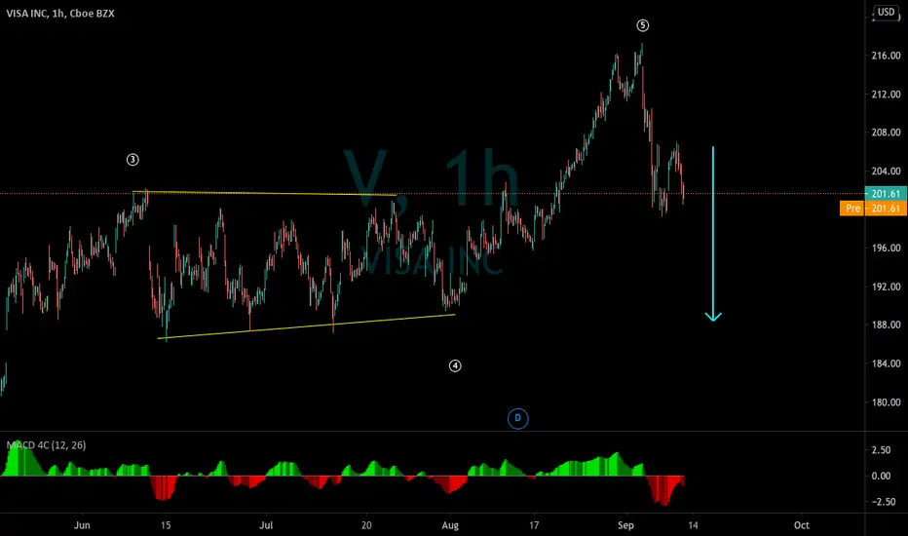Click the Sep label on time axis
The width and height of the screenshot is (908, 536).
pyautogui.click(x=626, y=525)
